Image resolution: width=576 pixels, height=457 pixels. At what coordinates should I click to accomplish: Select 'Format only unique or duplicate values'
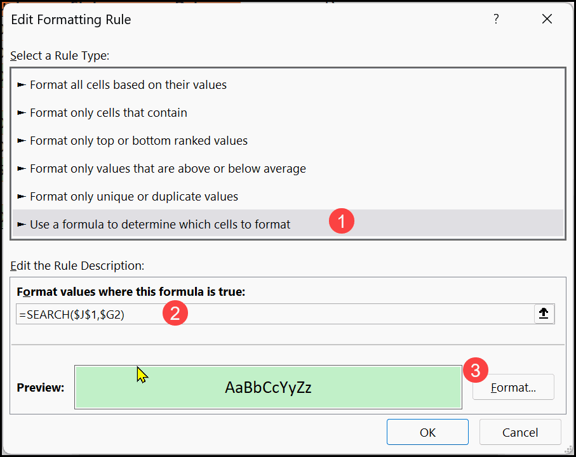[288, 196]
